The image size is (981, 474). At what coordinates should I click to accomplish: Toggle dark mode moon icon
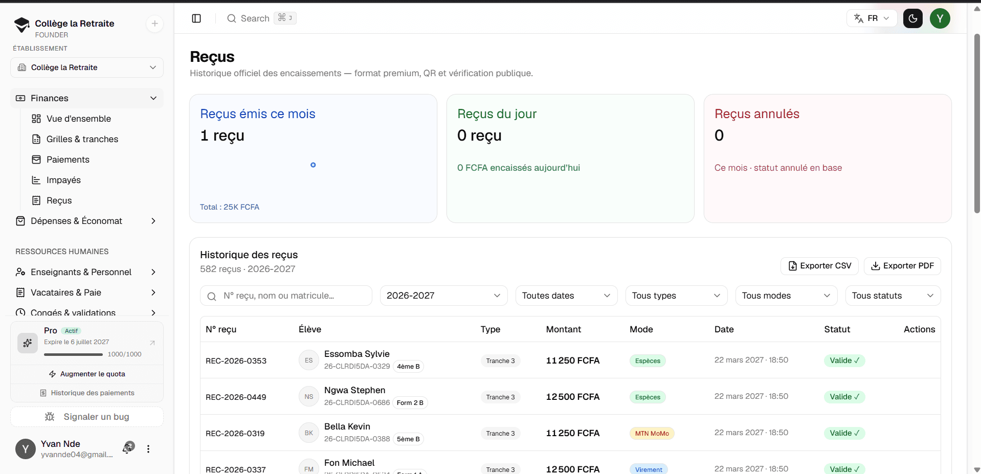point(913,18)
